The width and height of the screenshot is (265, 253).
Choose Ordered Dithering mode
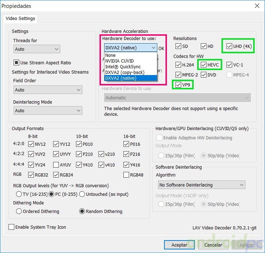click(19, 211)
